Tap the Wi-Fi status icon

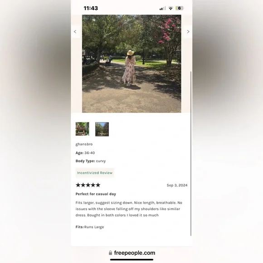(x=170, y=8)
